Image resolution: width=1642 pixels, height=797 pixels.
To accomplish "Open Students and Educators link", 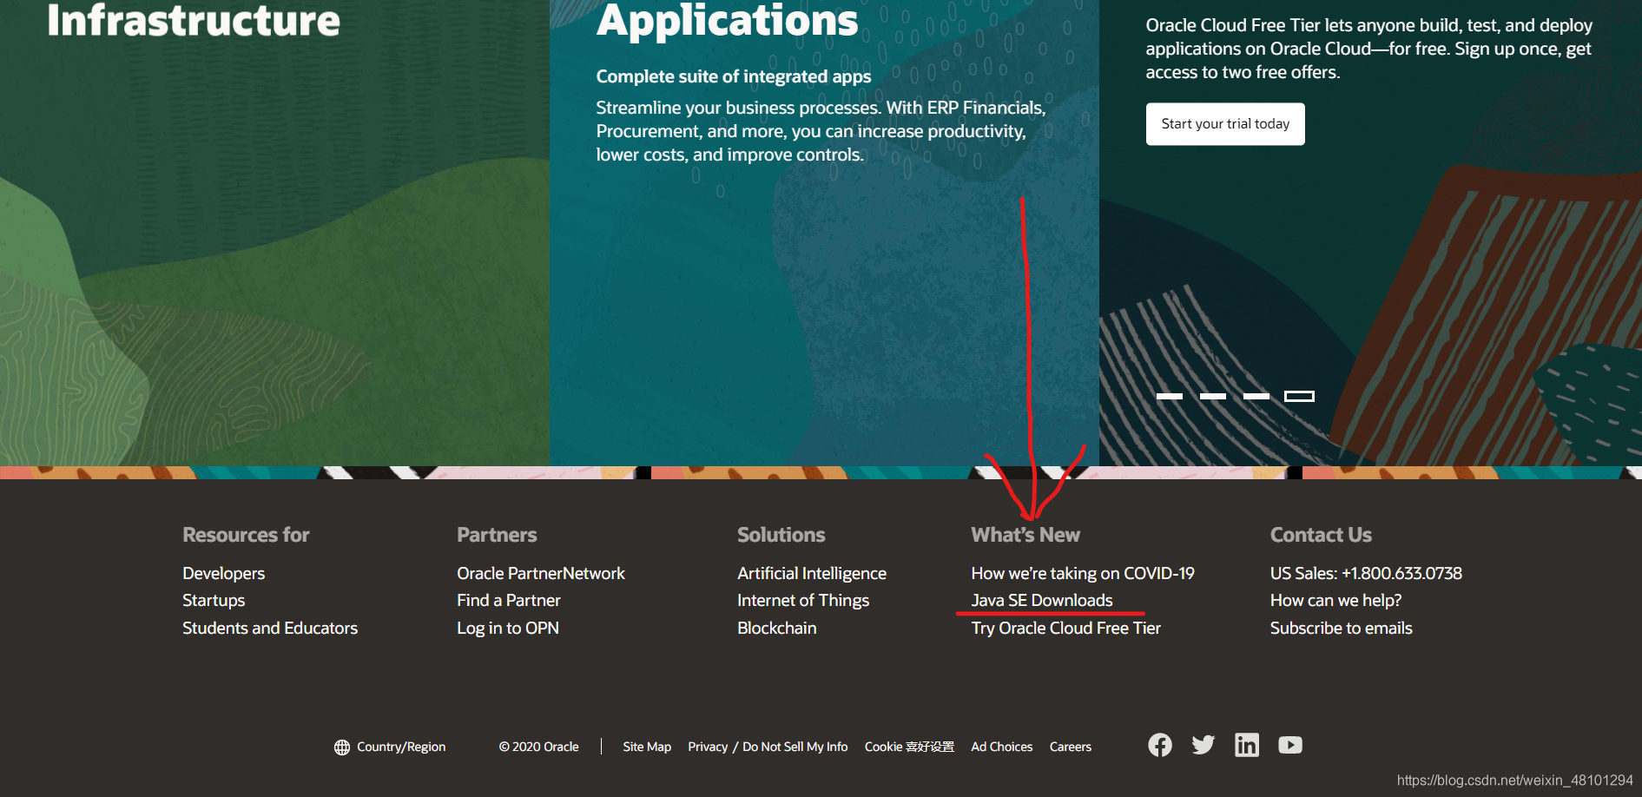I will click(x=270, y=628).
